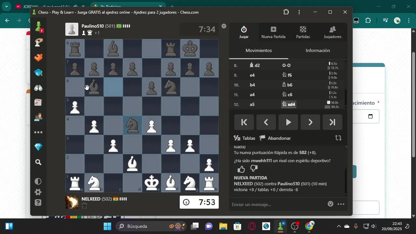Open volume control in system tray
416x234 pixels.
point(373,226)
